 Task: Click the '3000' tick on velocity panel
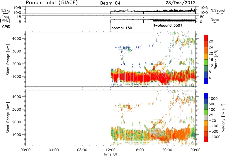click(17, 109)
